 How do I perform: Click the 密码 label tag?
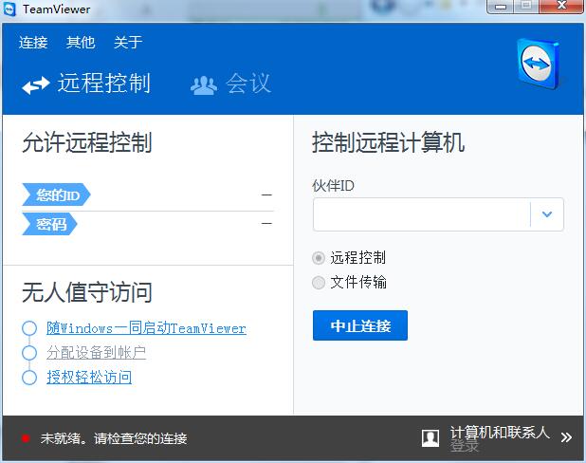click(49, 224)
